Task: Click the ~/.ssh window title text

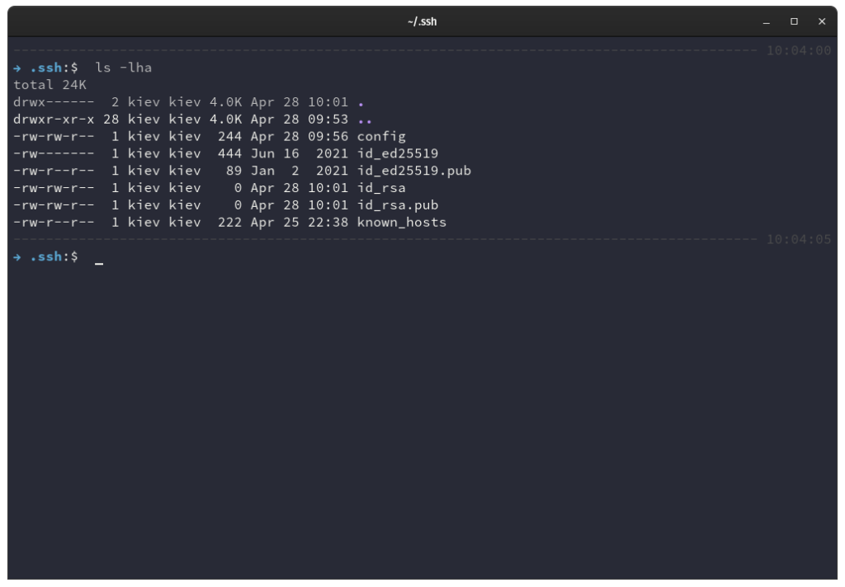Action: click(422, 21)
